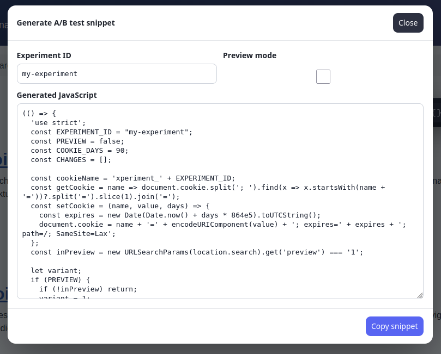The width and height of the screenshot is (441, 354).
Task: Focus the Experiment ID input field
Action: click(x=117, y=74)
